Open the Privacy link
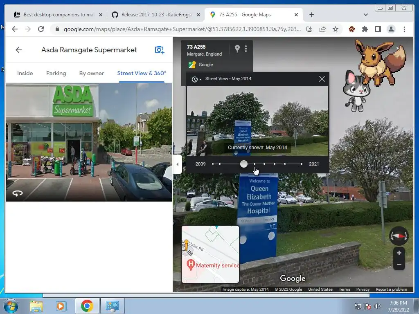419x314 pixels. pos(363,289)
